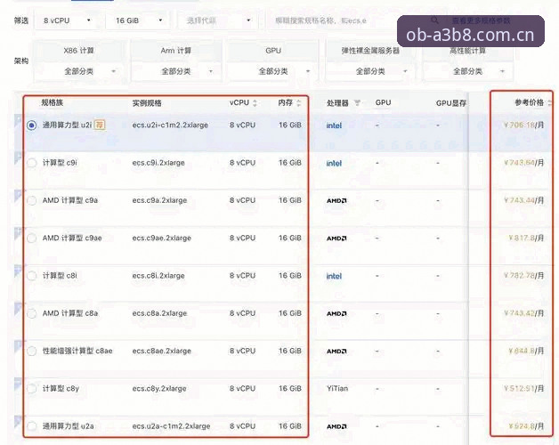Click ecs.u2a-c1m2.2xlarge instance spec
Screen dimensions: 559x445
point(171,426)
